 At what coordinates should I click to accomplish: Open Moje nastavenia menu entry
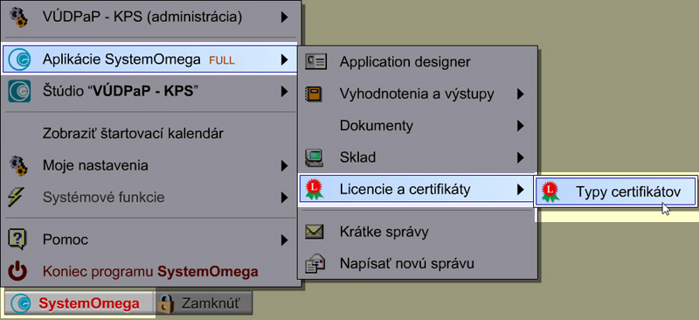pos(149,166)
